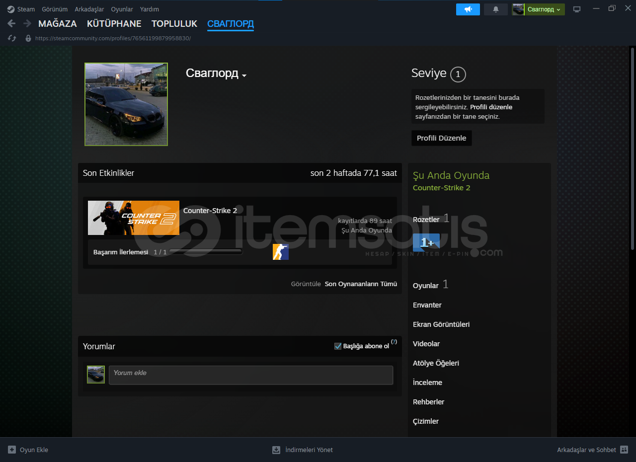
Task: Click the padlock security icon
Action: (x=28, y=38)
